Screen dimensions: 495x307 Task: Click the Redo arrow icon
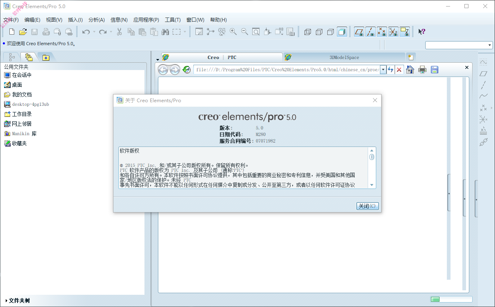[x=103, y=32]
